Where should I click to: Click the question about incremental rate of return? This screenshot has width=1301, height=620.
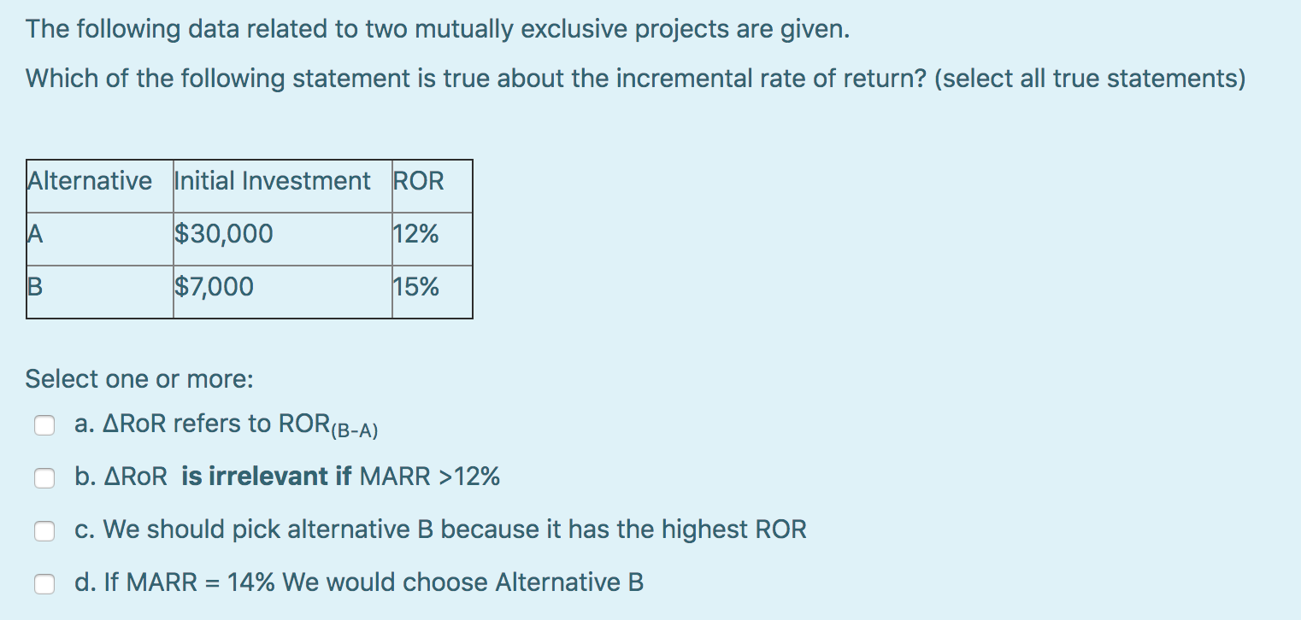point(636,78)
